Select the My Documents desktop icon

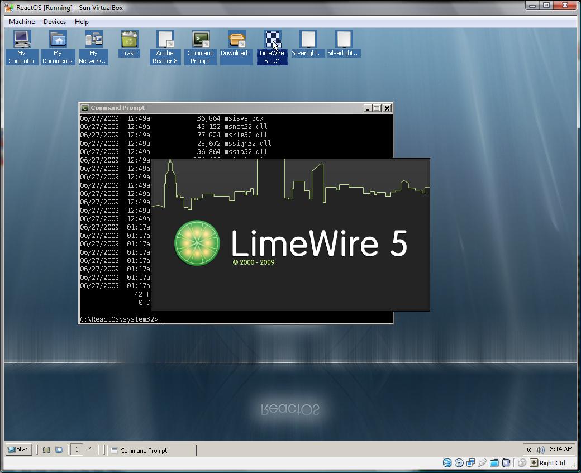(x=58, y=47)
